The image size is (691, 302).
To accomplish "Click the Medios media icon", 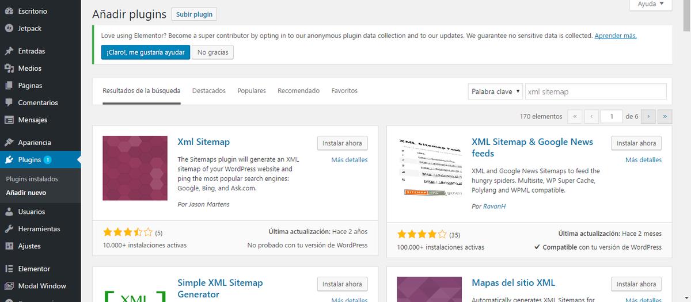I will pos(9,68).
